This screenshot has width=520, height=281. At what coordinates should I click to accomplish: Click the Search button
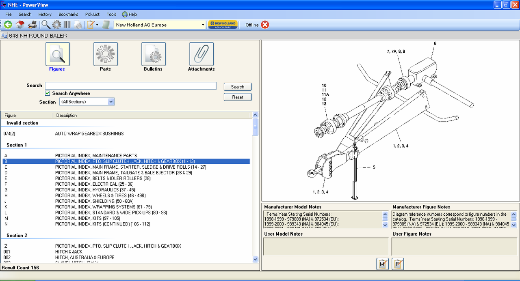pos(238,87)
